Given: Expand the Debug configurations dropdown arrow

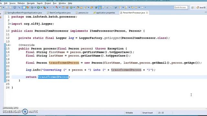Looking at the screenshot, I should point(35,7).
